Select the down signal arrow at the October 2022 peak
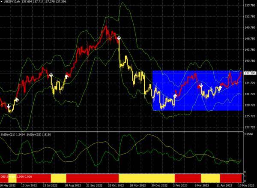The height and width of the screenshot is (188, 257). (119, 38)
